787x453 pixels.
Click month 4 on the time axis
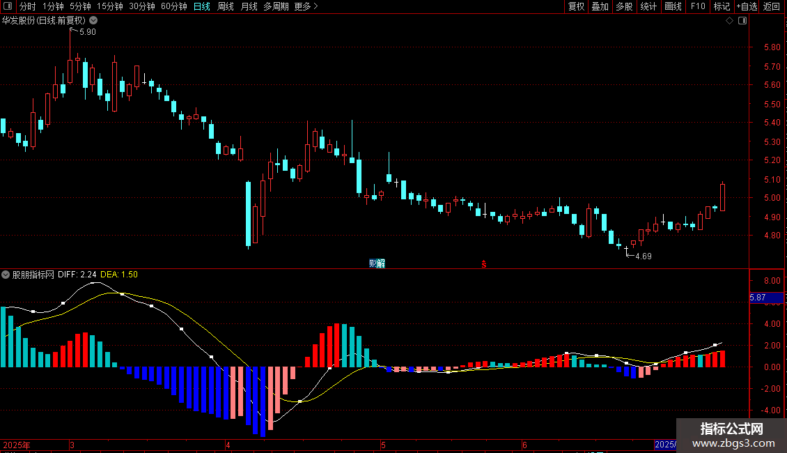228,445
